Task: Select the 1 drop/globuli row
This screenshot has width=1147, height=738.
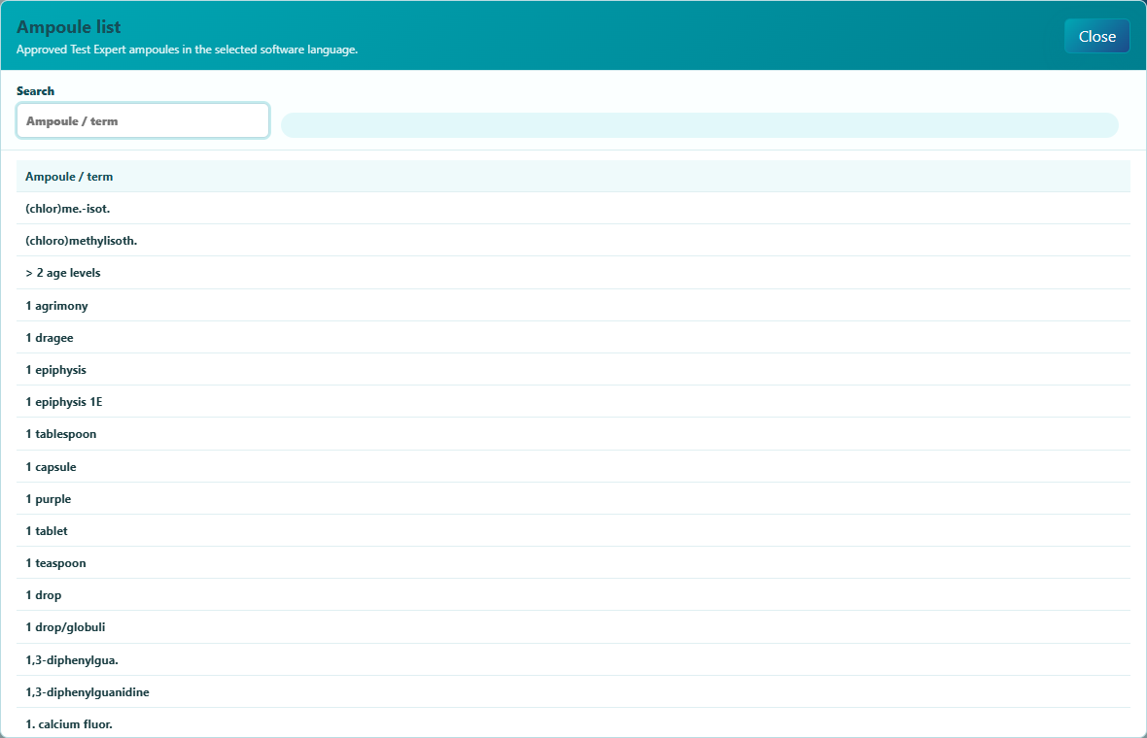Action: coord(573,627)
